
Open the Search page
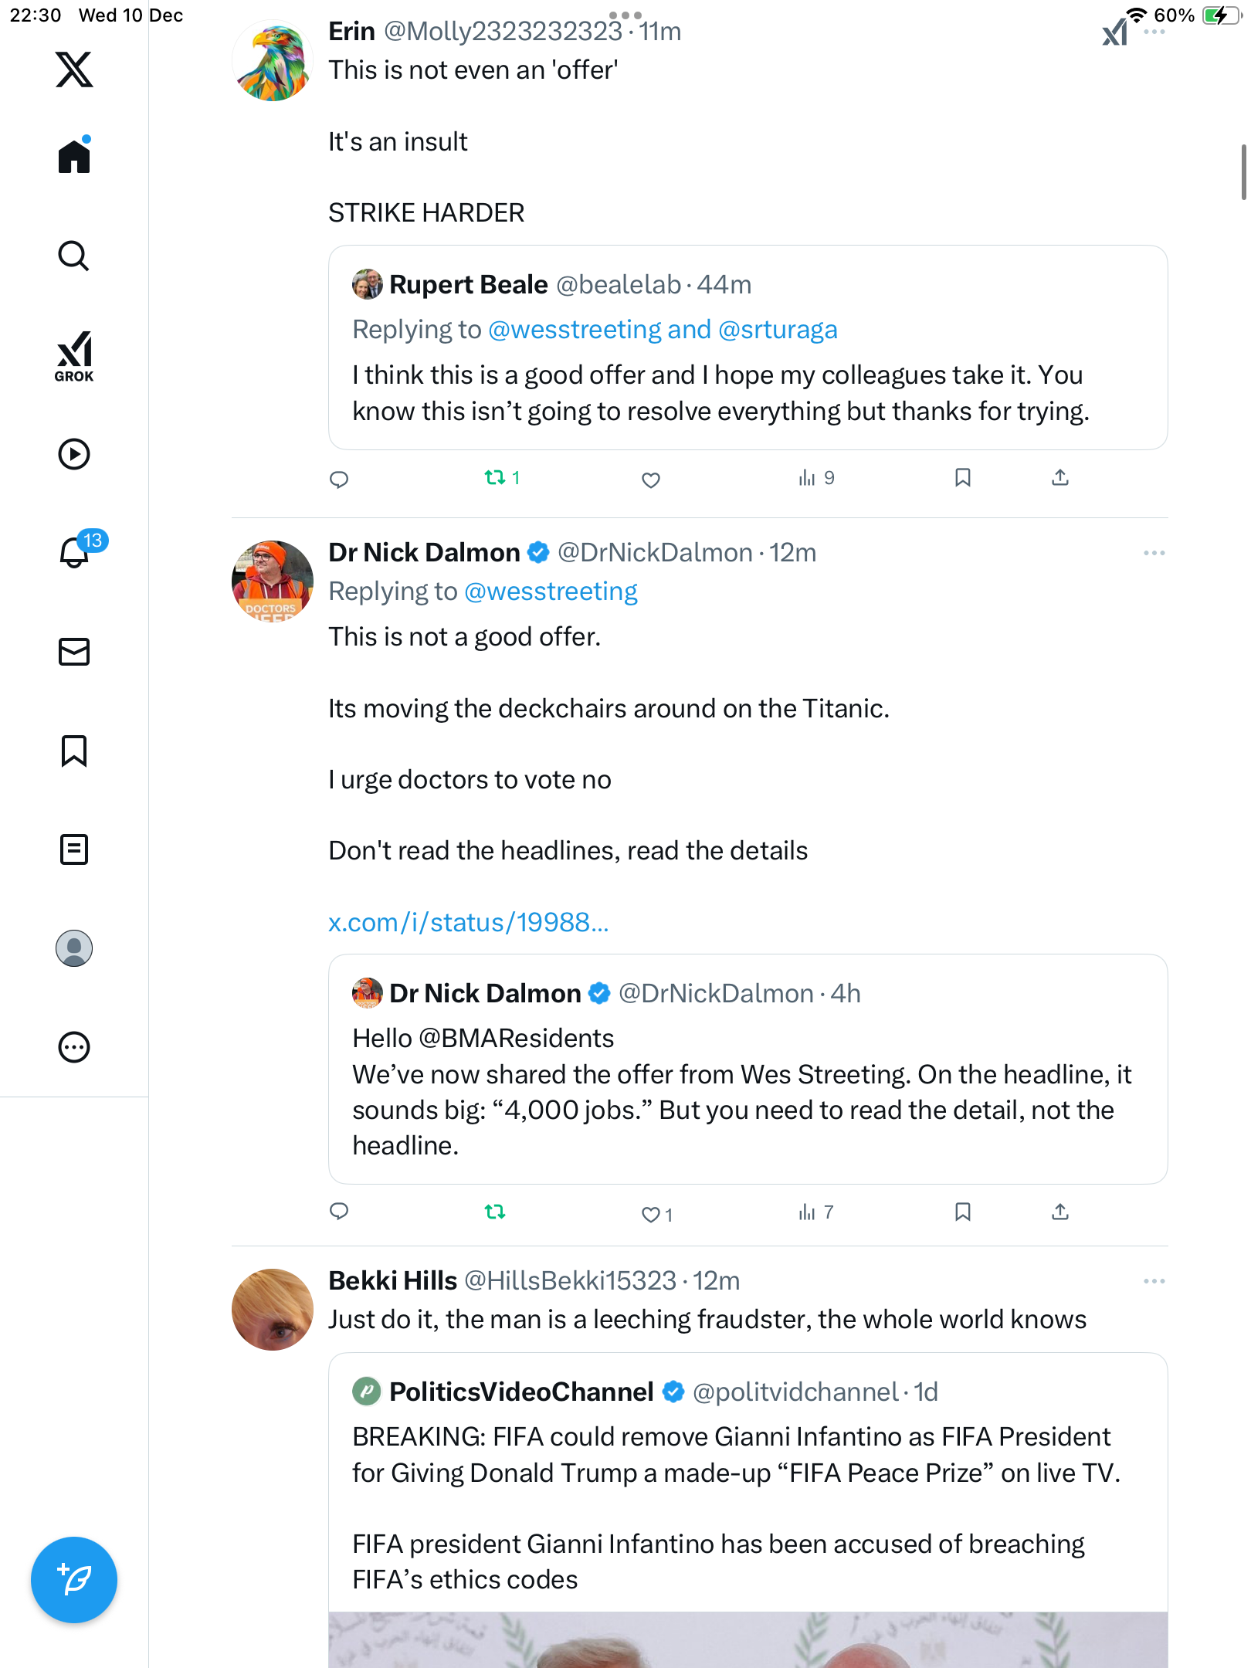pyautogui.click(x=74, y=256)
